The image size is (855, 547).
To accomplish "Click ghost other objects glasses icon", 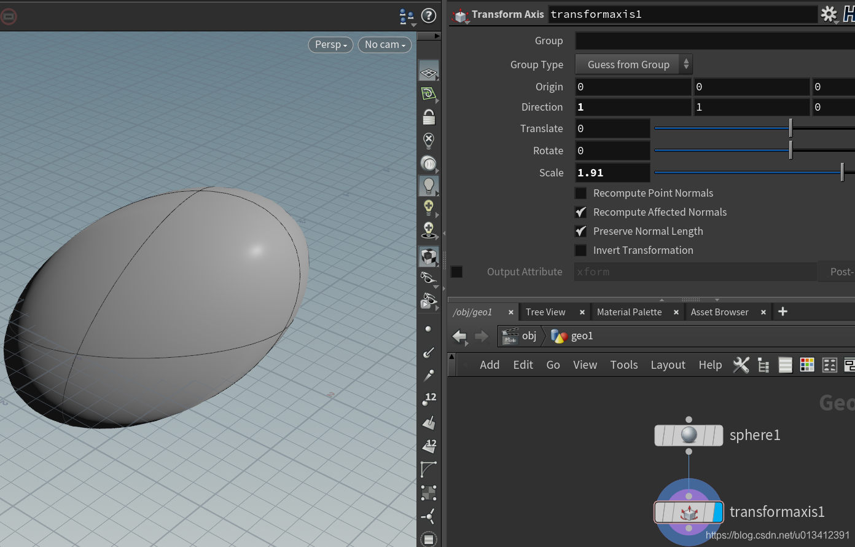I will 428,301.
